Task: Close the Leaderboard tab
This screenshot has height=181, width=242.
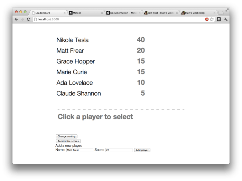Action: click(65, 13)
